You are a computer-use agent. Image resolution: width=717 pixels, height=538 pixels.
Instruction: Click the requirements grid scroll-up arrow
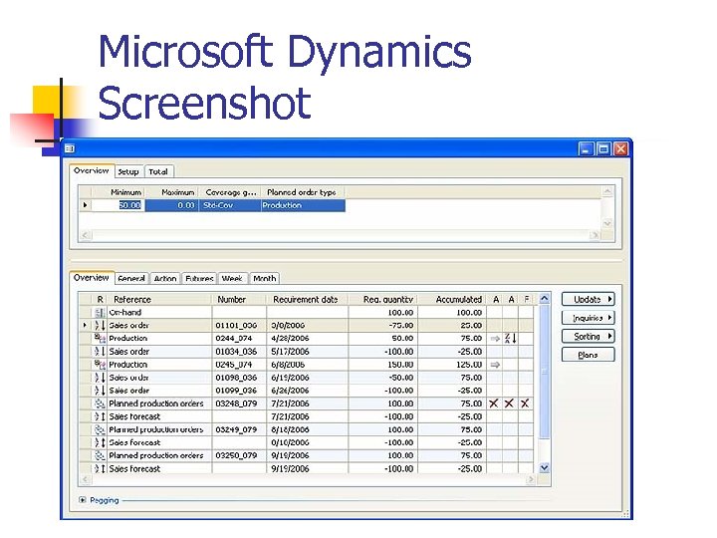544,299
